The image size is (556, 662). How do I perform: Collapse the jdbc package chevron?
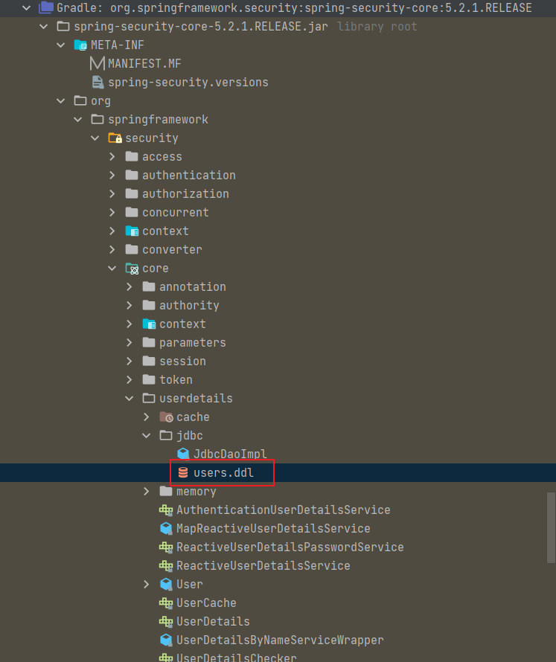[146, 435]
